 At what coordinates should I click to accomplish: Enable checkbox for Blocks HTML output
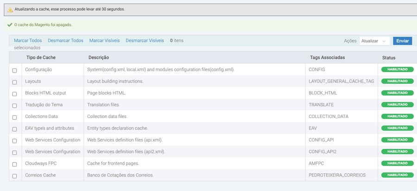point(14,93)
